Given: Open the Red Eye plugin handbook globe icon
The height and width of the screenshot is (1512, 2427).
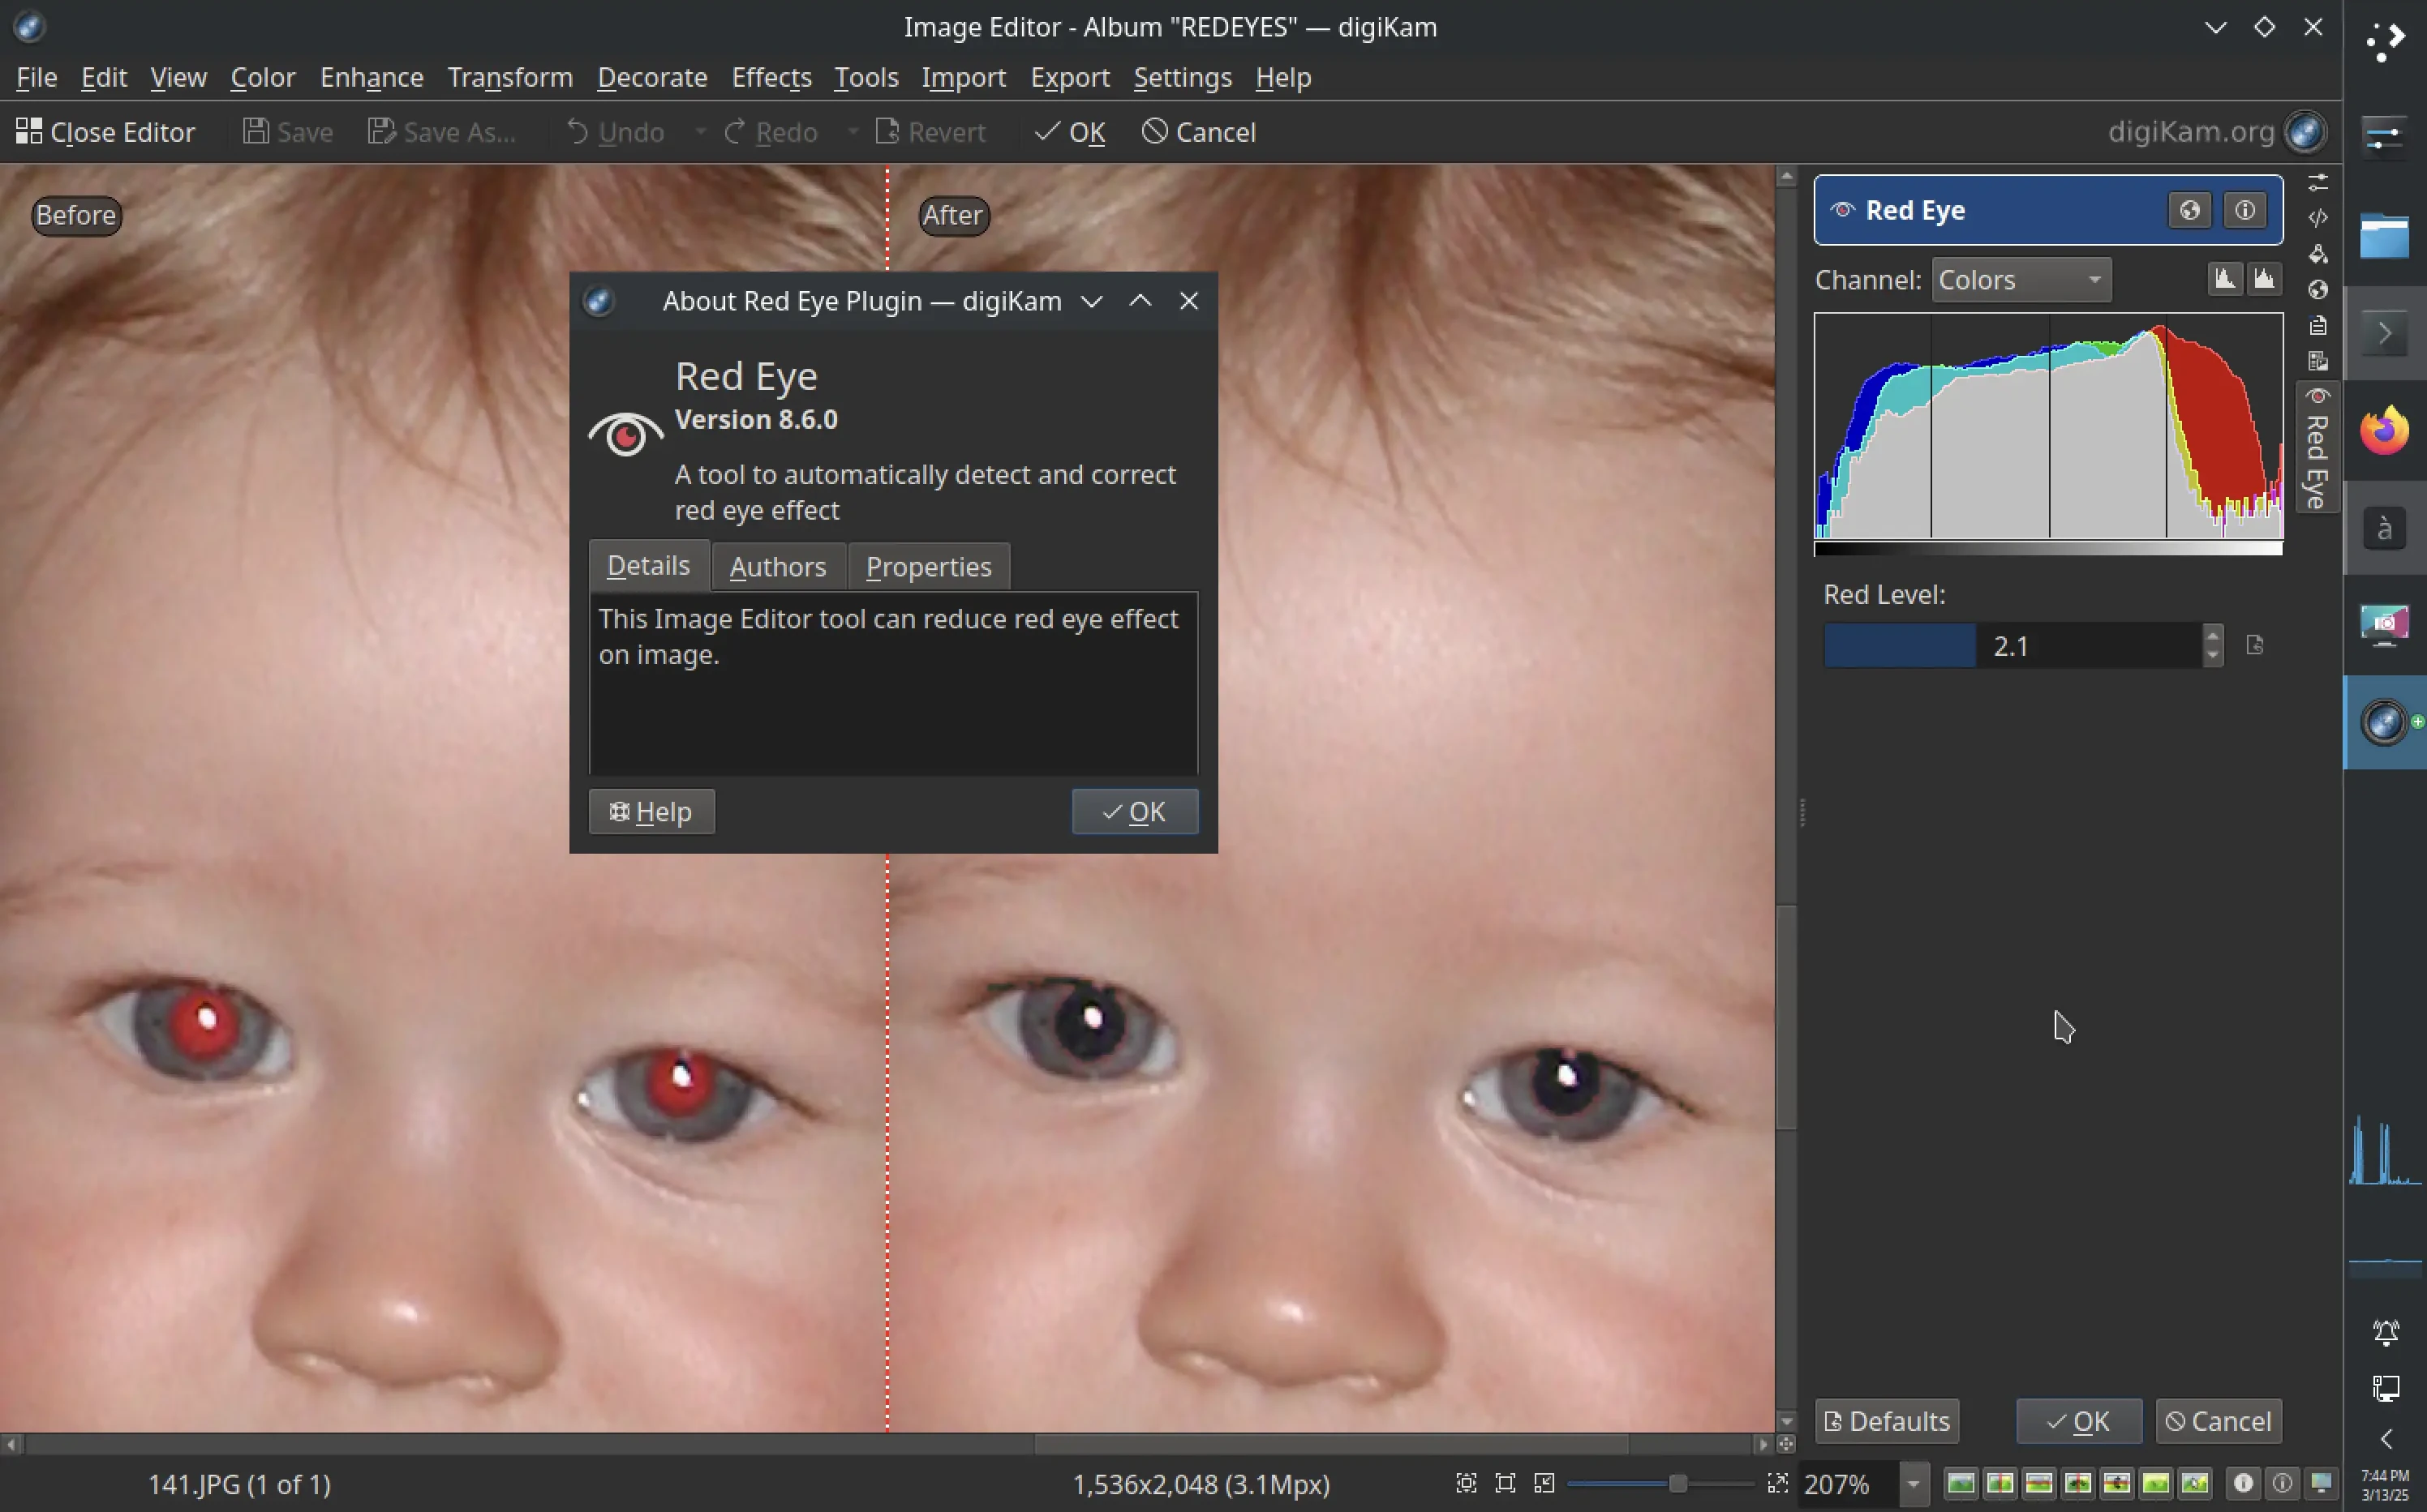Looking at the screenshot, I should 2190,210.
